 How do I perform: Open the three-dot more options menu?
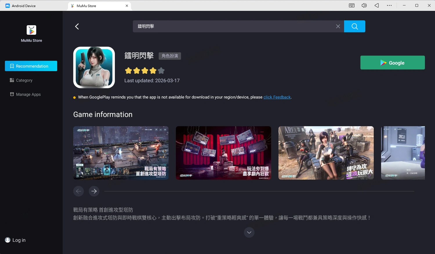tap(389, 5)
